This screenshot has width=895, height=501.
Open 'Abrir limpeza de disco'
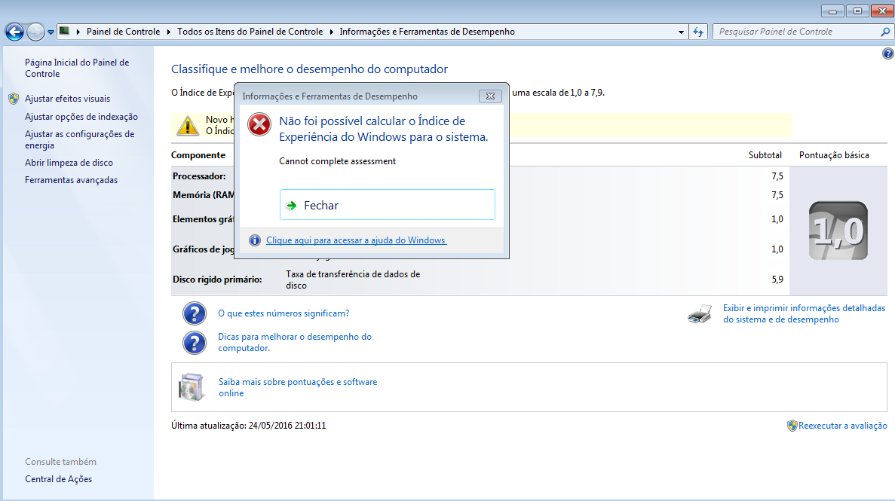[69, 163]
